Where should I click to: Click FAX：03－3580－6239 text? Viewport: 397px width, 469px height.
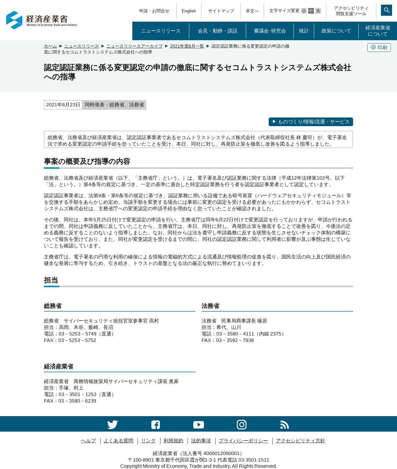point(70,401)
